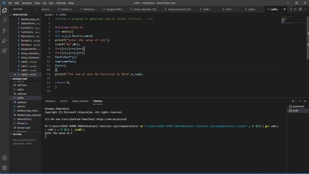Add a new terminal with plus icon

click(293, 101)
